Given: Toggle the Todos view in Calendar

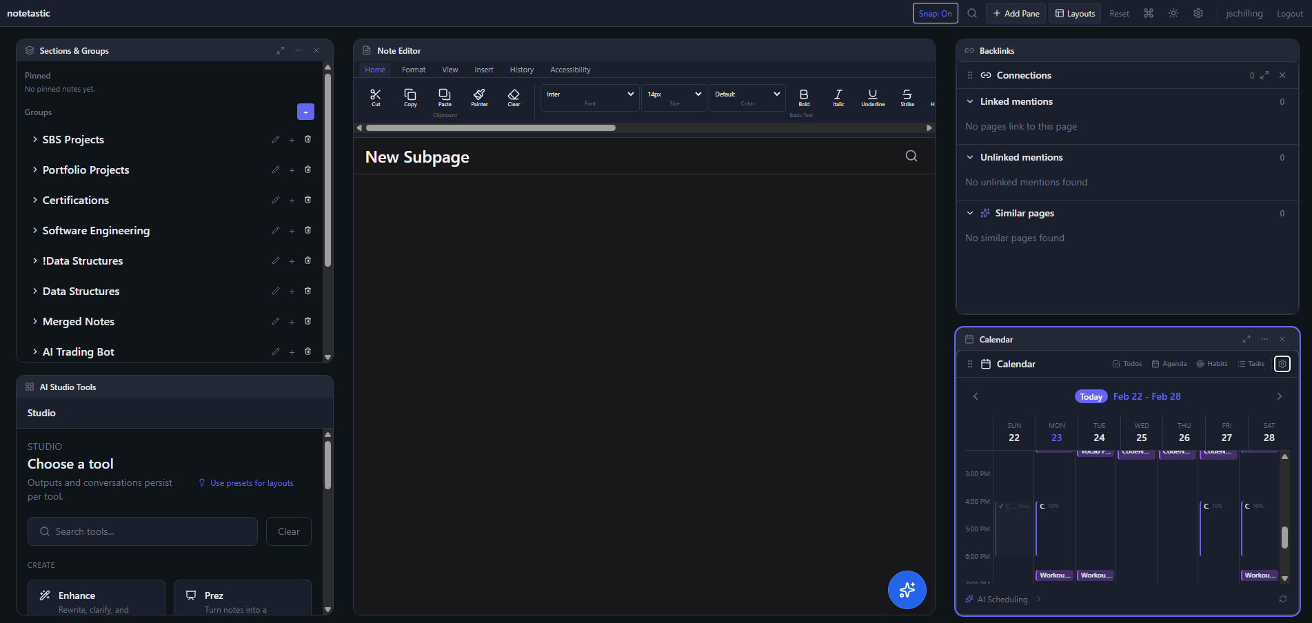Looking at the screenshot, I should click(1127, 364).
